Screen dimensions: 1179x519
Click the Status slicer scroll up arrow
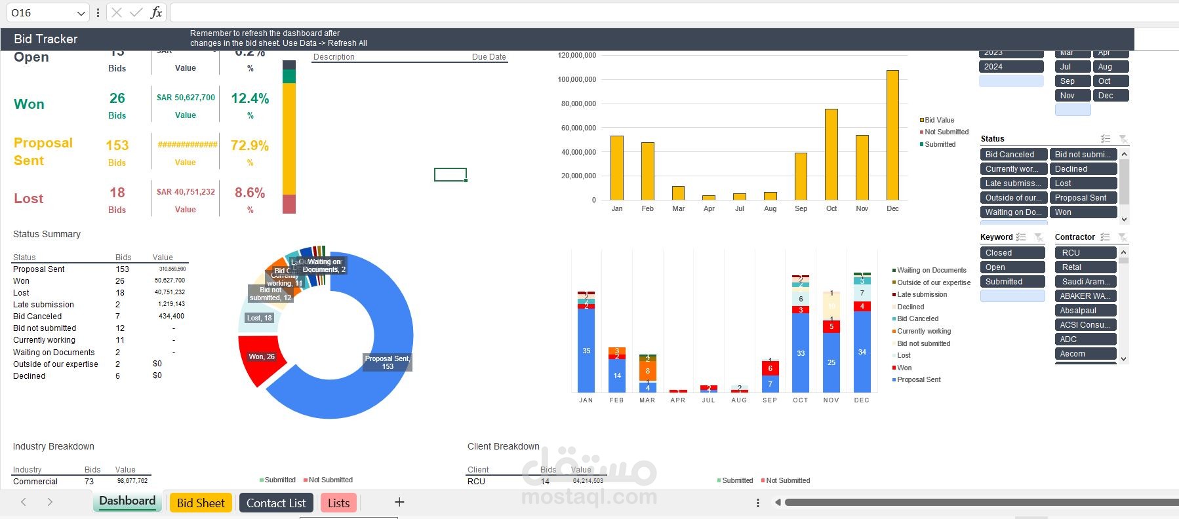pos(1124,154)
